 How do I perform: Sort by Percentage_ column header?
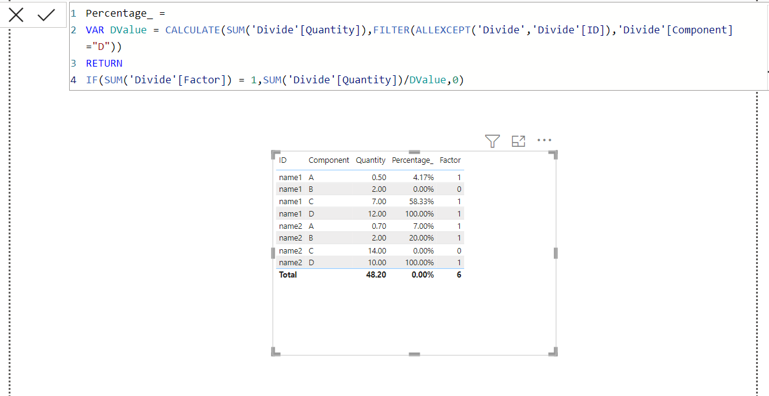(x=412, y=160)
